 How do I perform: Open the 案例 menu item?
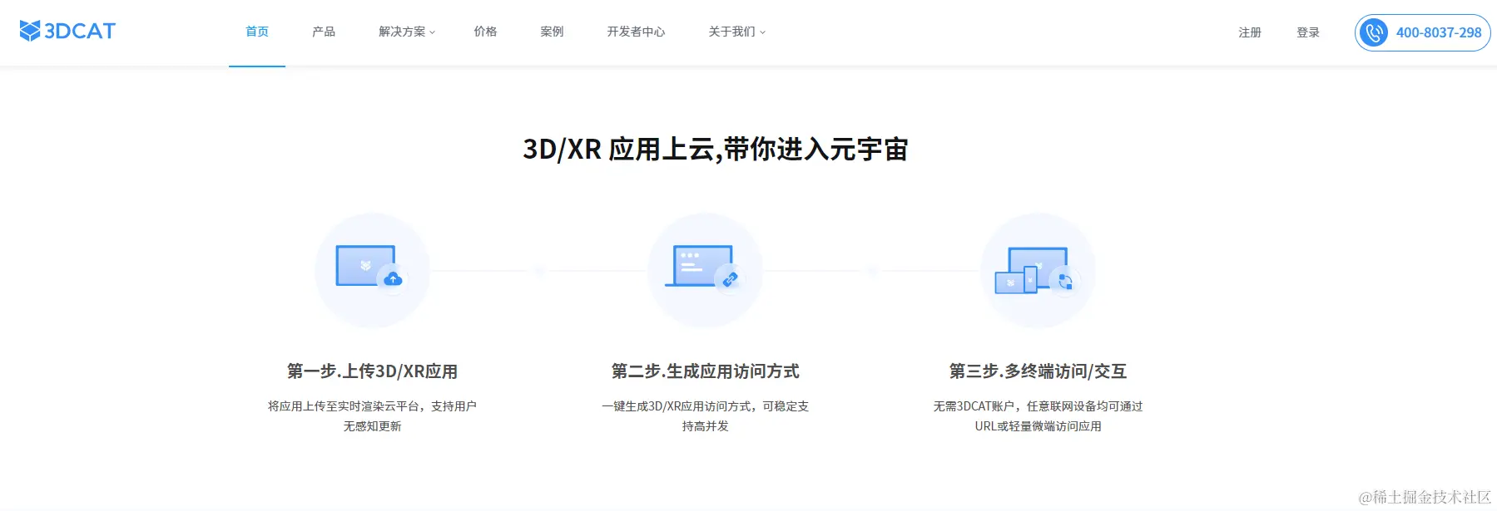[552, 32]
